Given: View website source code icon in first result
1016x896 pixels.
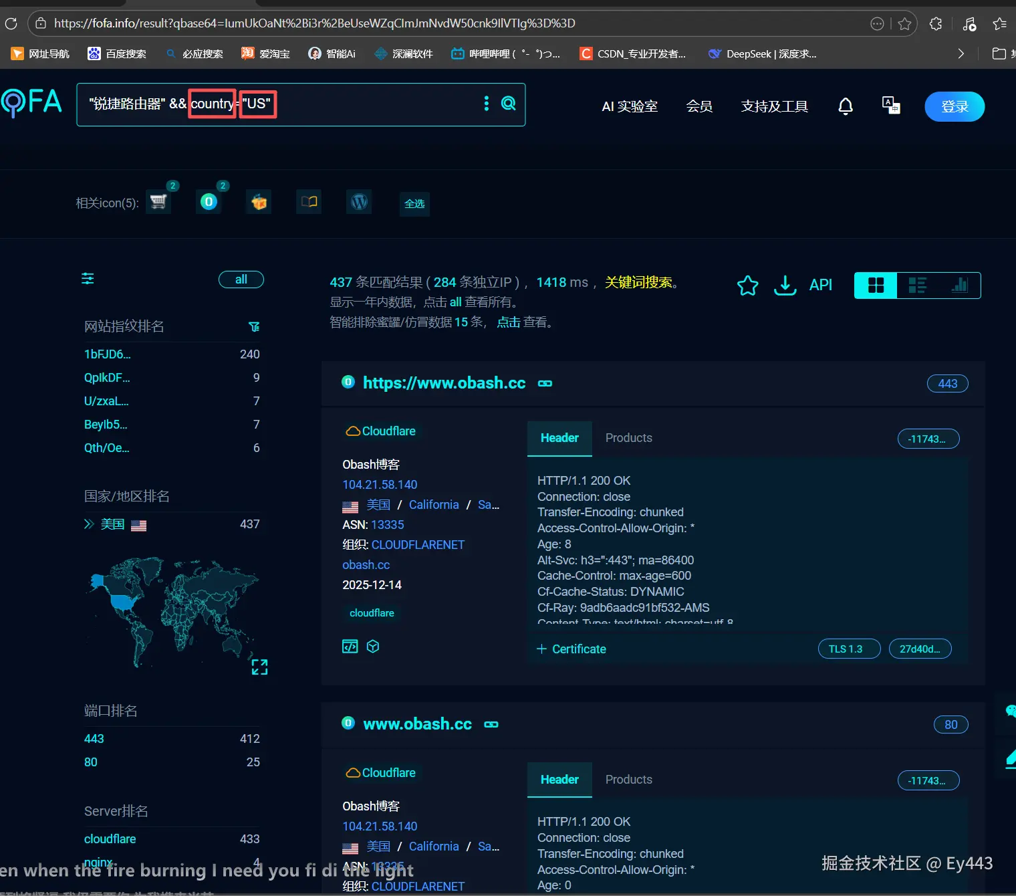Looking at the screenshot, I should point(350,647).
